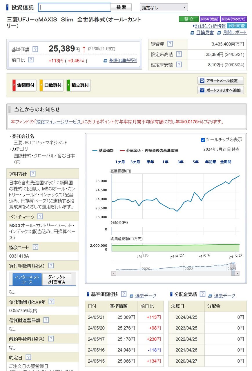
Task: Open help icon beside 純資産
Action: tap(170, 44)
